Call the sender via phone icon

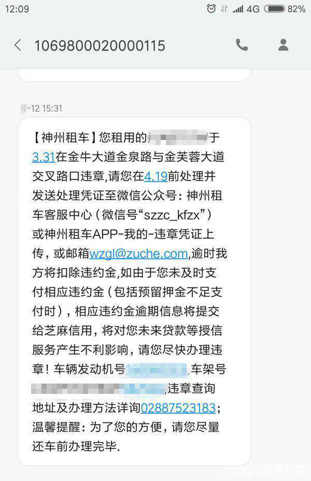pyautogui.click(x=242, y=45)
